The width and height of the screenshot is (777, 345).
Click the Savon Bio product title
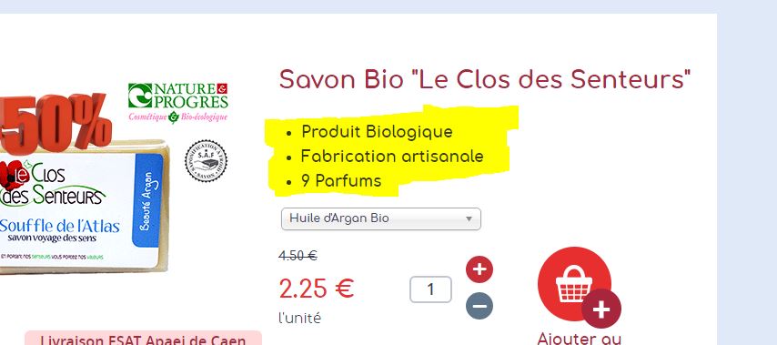(485, 79)
